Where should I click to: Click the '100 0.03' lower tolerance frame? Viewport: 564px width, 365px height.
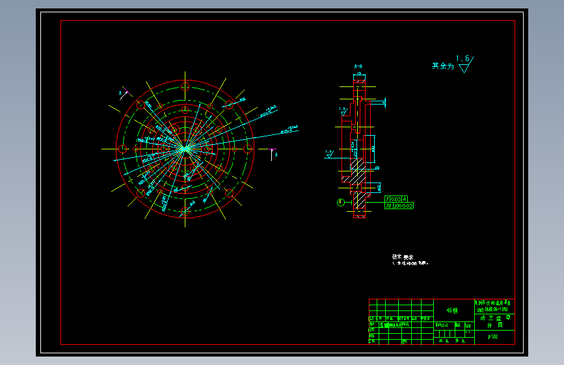point(399,206)
